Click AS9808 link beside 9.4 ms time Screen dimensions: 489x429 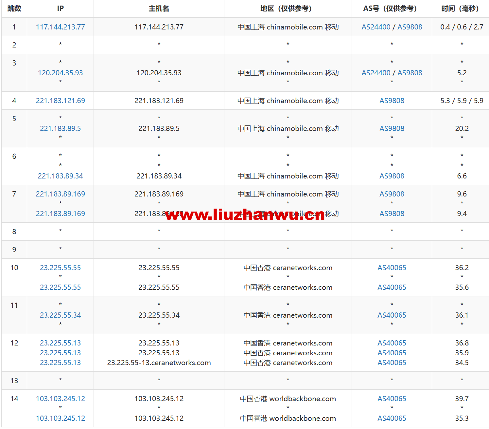(392, 214)
